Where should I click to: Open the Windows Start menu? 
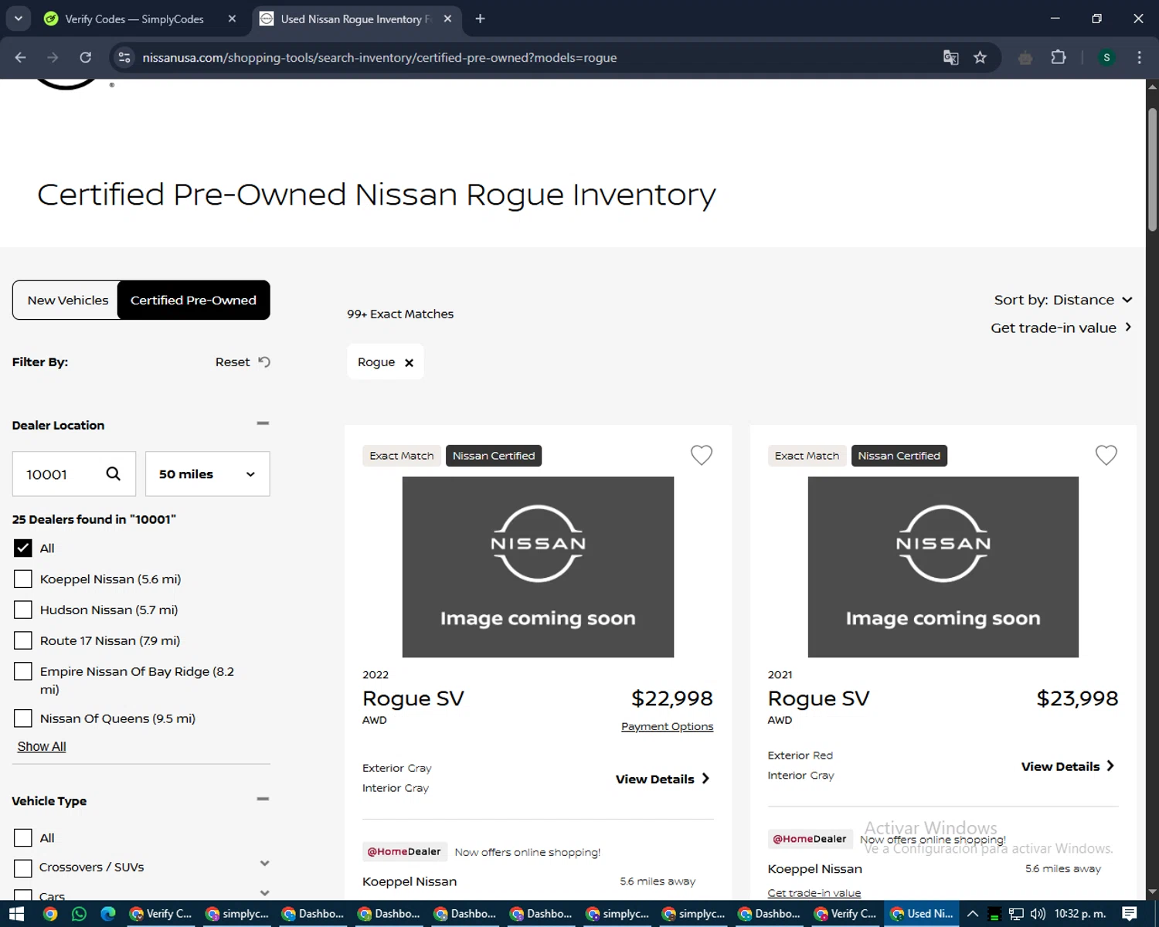pyautogui.click(x=16, y=914)
